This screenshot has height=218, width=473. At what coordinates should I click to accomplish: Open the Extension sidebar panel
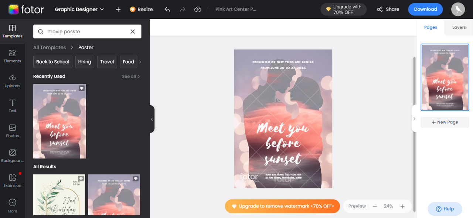coord(12,181)
